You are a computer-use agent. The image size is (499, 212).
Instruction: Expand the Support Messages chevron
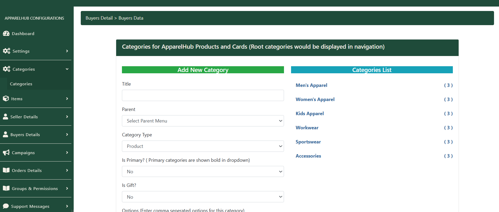tap(67, 206)
